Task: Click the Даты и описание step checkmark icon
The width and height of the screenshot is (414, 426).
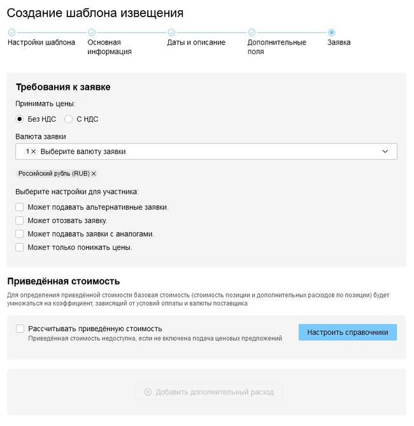Action: 171,32
